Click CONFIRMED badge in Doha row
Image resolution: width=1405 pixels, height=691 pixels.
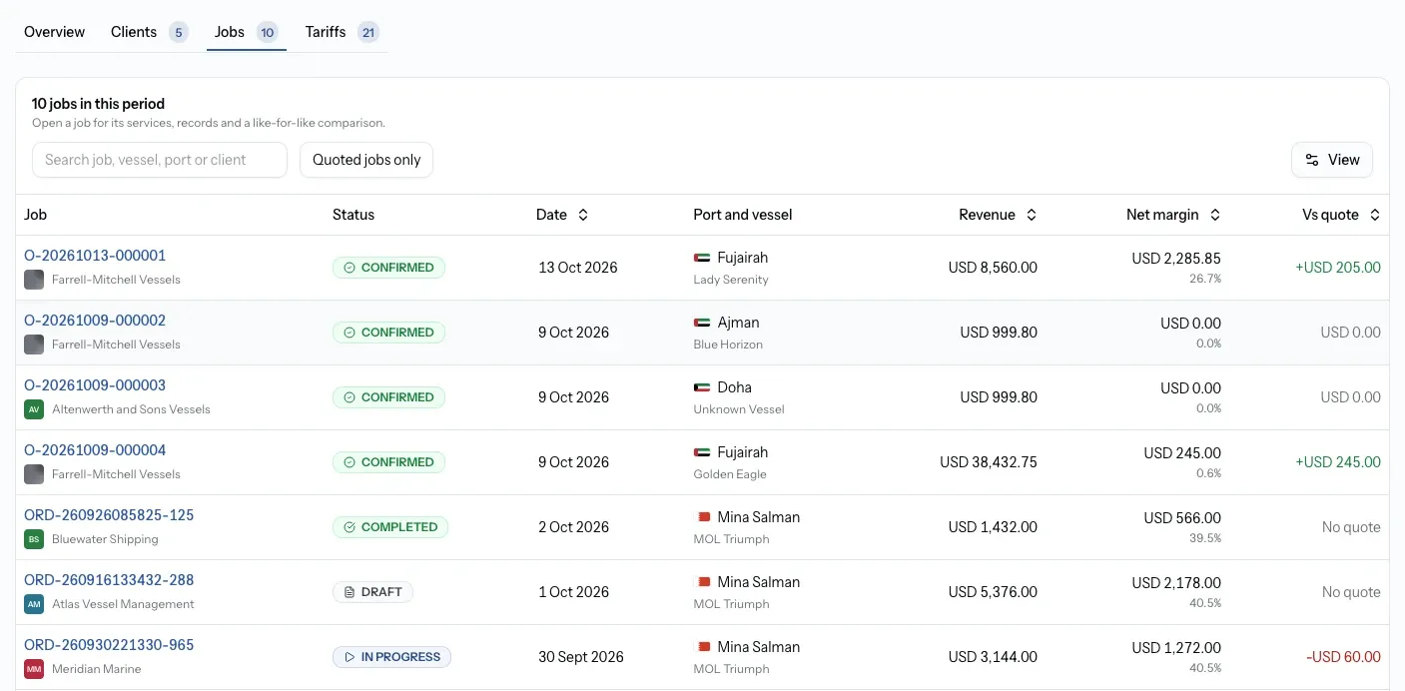pos(388,397)
